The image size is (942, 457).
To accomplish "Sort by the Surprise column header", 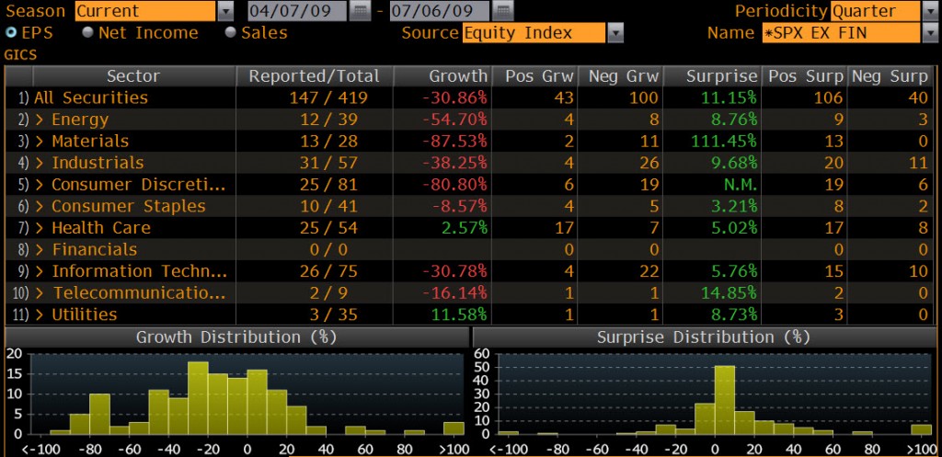I will (x=713, y=76).
